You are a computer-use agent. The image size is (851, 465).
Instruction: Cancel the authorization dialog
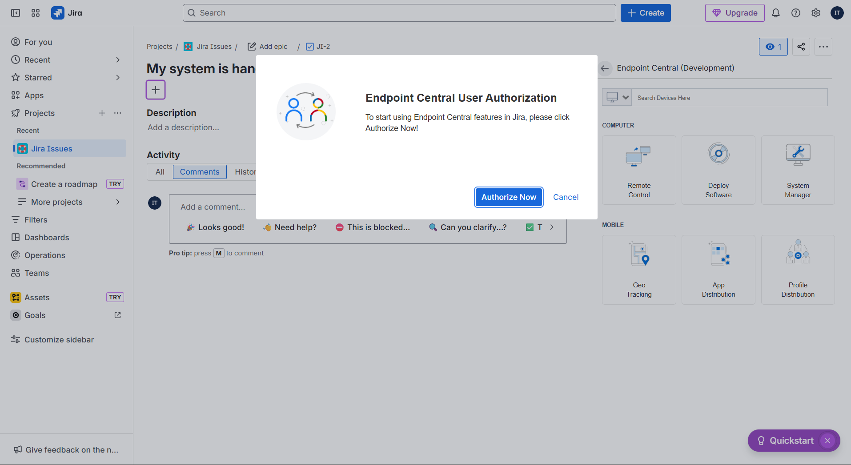566,197
